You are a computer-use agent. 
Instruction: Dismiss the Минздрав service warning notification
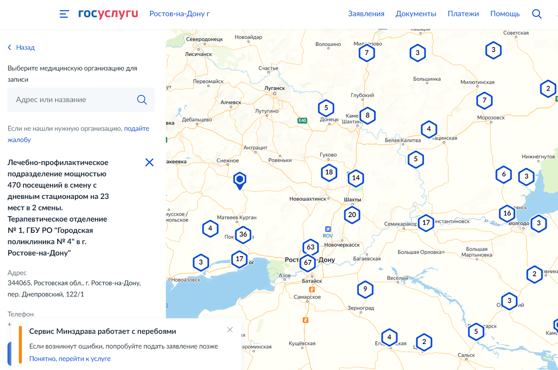[x=230, y=330]
